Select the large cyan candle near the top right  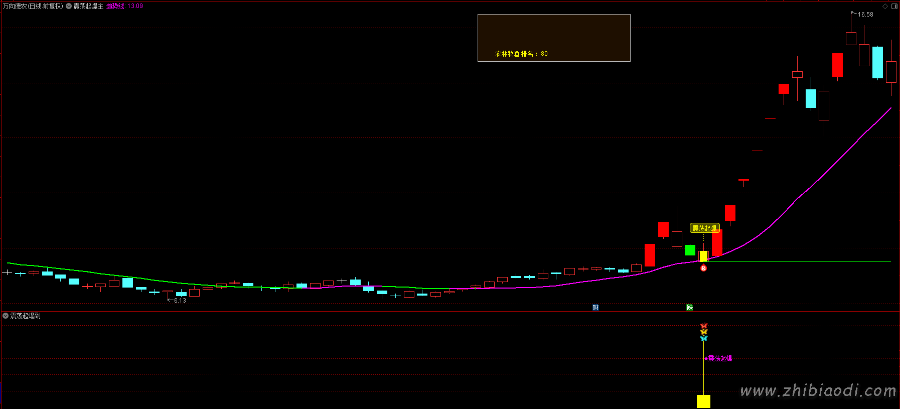(x=877, y=62)
